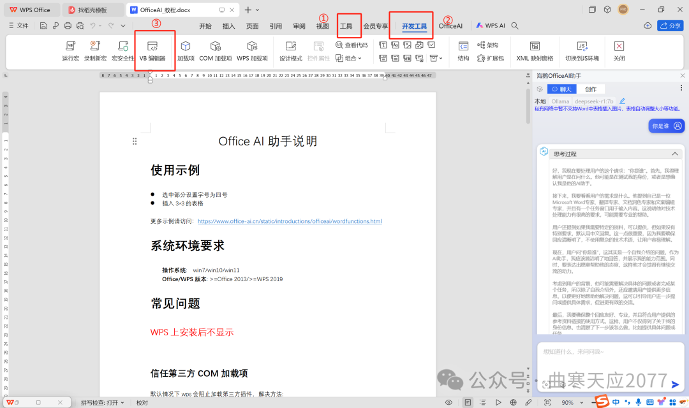Image resolution: width=689 pixels, height=408 pixels.
Task: Open the 加载项 add-ins dialog
Action: (x=186, y=51)
